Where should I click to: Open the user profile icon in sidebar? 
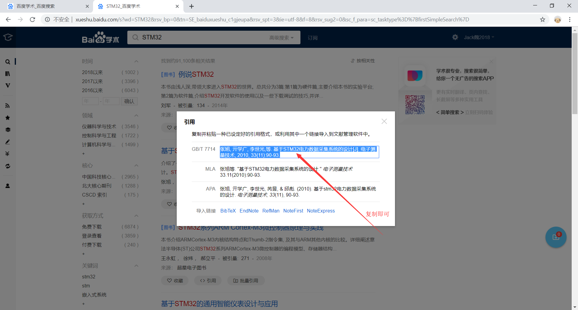click(x=8, y=186)
